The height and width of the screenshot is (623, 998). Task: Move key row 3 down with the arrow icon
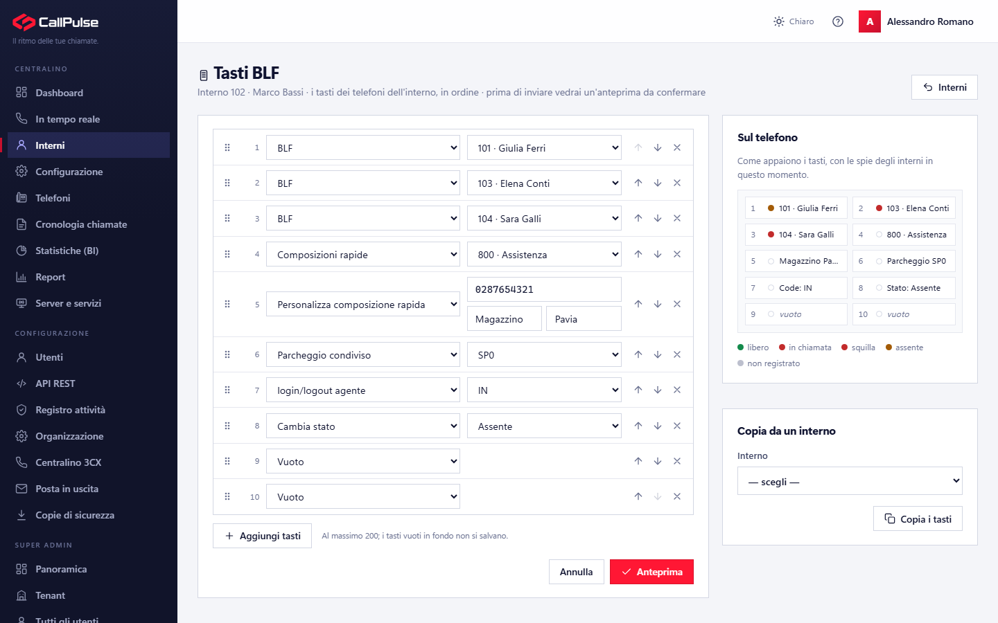(x=658, y=218)
